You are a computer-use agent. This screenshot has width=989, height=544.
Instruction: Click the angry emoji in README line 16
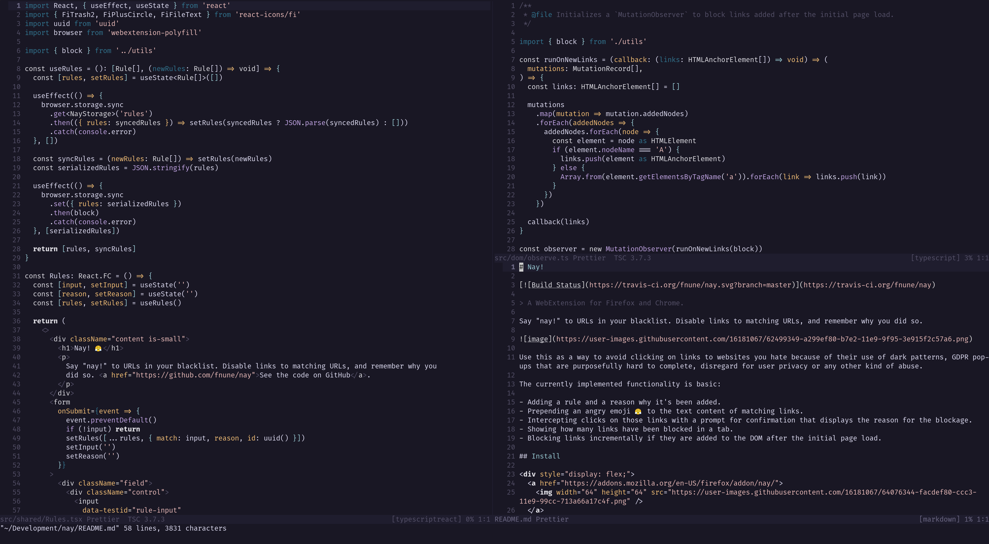coord(638,411)
